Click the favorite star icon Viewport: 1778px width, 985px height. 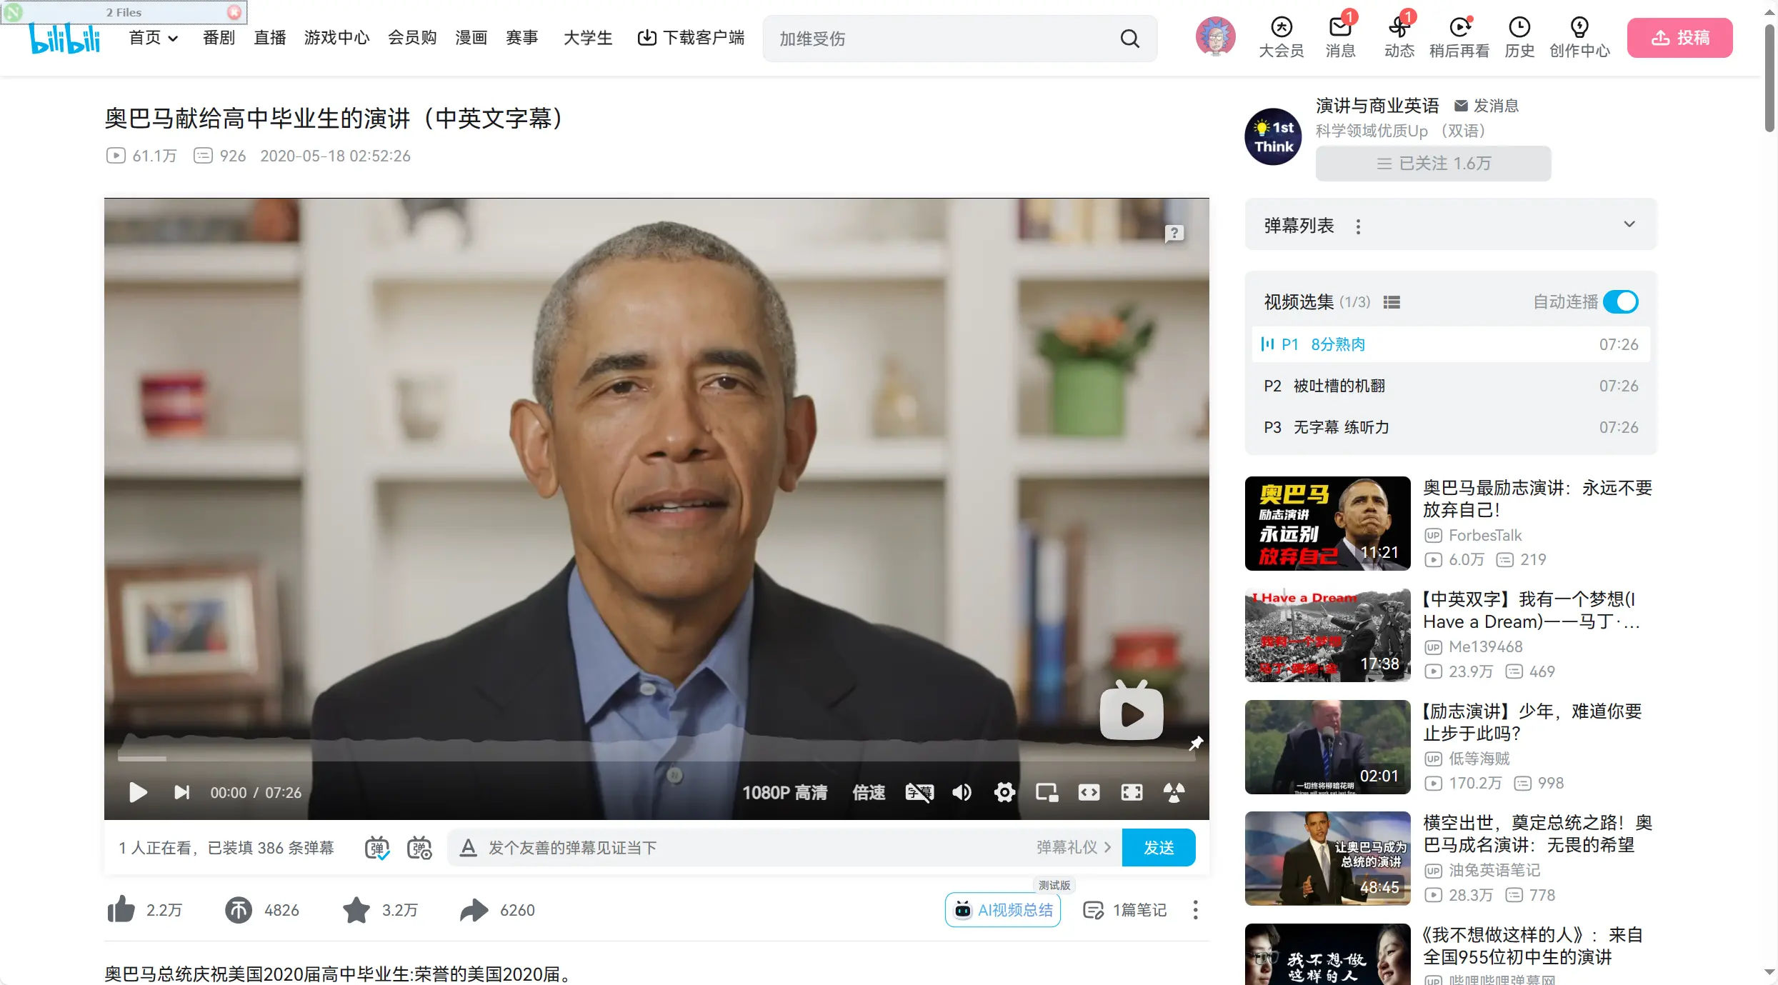tap(356, 910)
